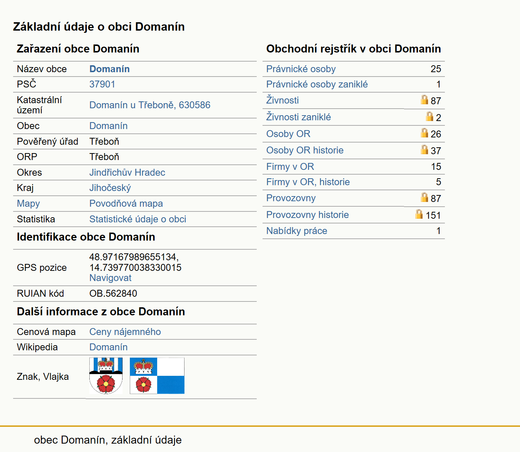Open Provozovny historie link

click(x=307, y=215)
